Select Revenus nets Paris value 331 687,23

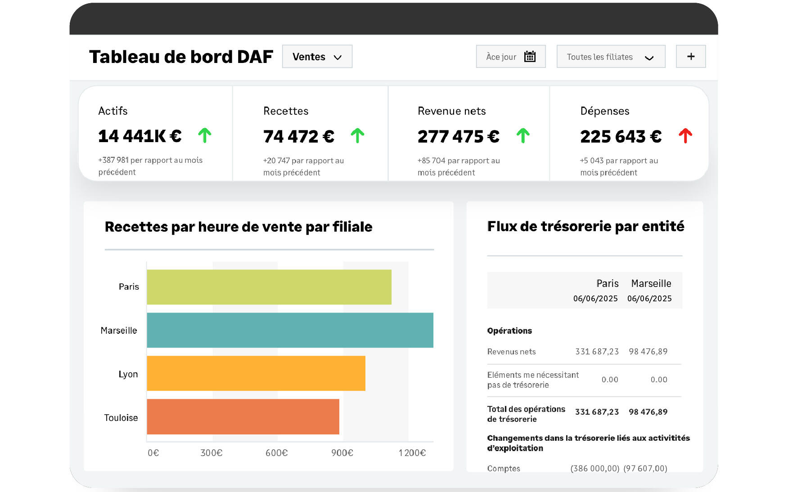pos(597,352)
